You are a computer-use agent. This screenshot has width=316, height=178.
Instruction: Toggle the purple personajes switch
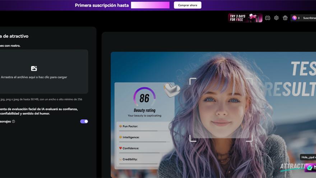click(84, 121)
